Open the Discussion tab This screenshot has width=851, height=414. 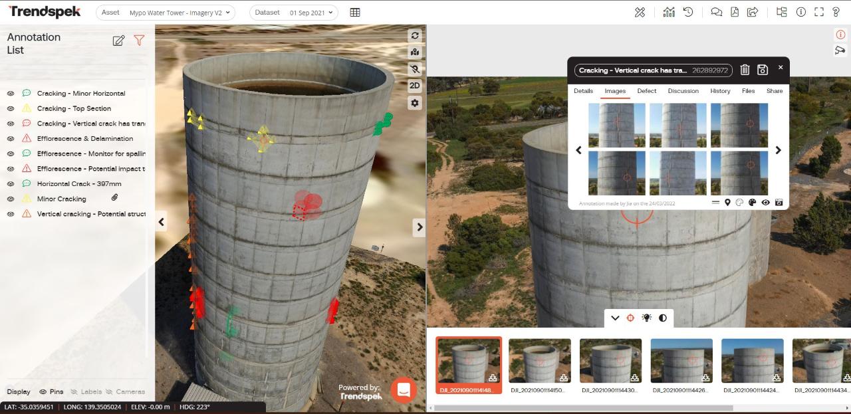click(683, 91)
